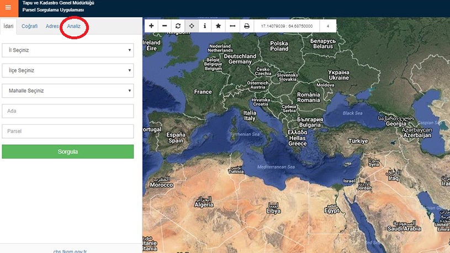Click the Saudi Arabia map label
The width and height of the screenshot is (450, 253).
[404, 226]
